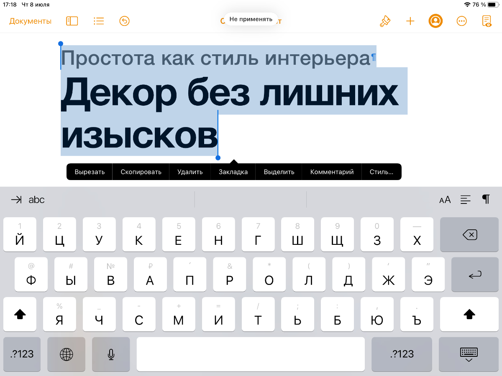Image resolution: width=502 pixels, height=376 pixels.
Task: Choose Скопировать in the context menu
Action: tap(141, 172)
